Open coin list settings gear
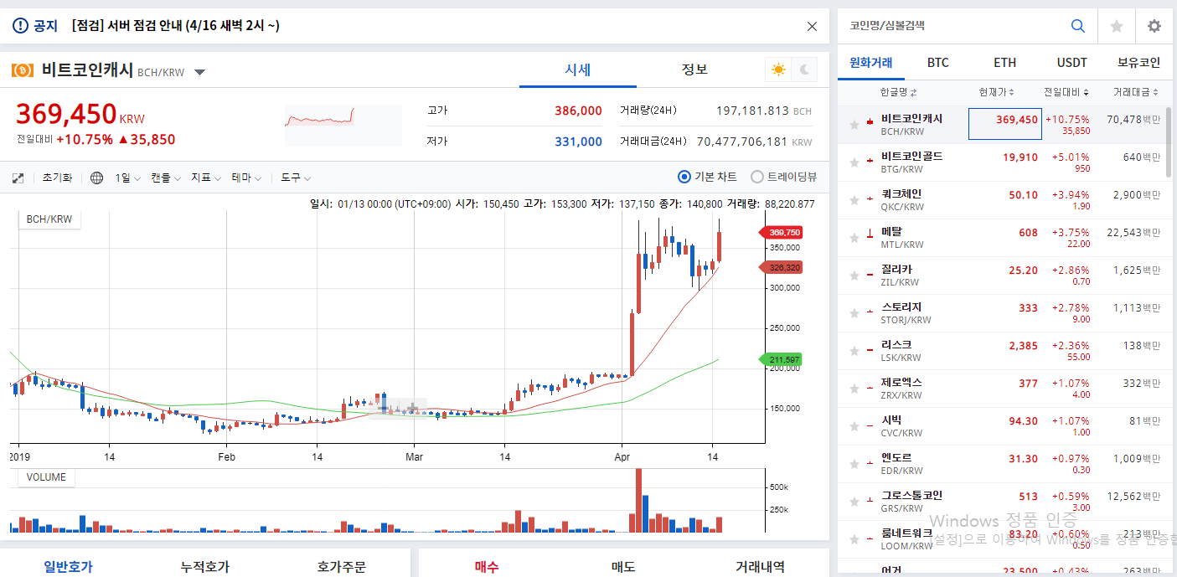The width and height of the screenshot is (1177, 577). point(1154,26)
